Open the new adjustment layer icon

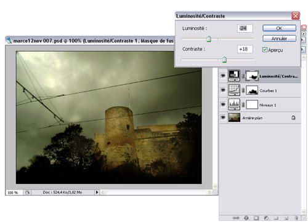[266, 218]
